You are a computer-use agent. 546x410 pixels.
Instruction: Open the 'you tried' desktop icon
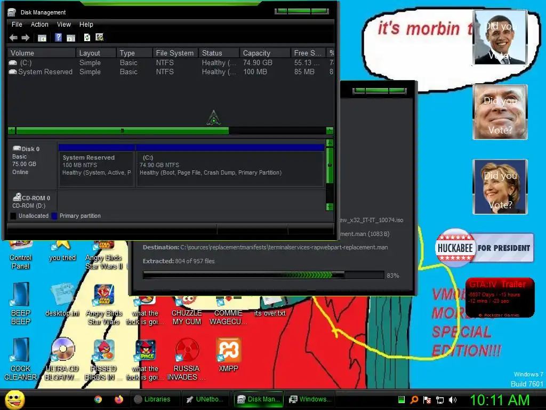click(62, 250)
